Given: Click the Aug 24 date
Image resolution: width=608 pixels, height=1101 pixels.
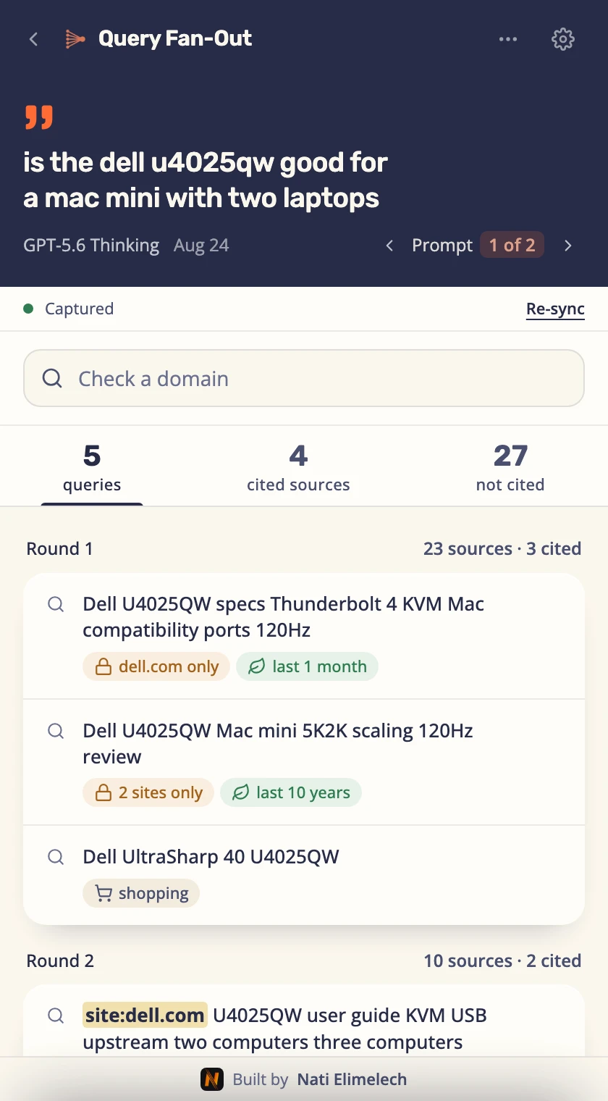Looking at the screenshot, I should (x=201, y=246).
